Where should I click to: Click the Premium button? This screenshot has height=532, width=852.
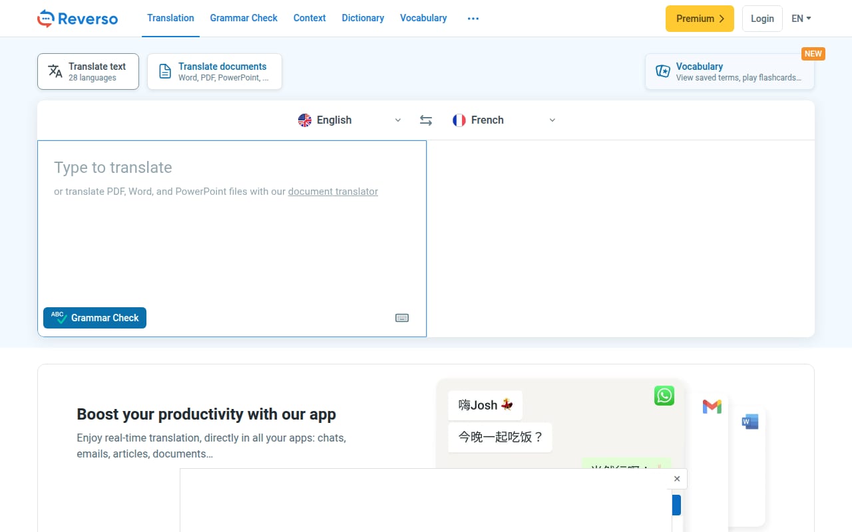[x=700, y=19]
